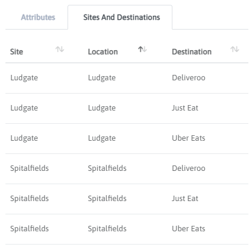Click Spitalfields site cell in last row

click(30, 229)
